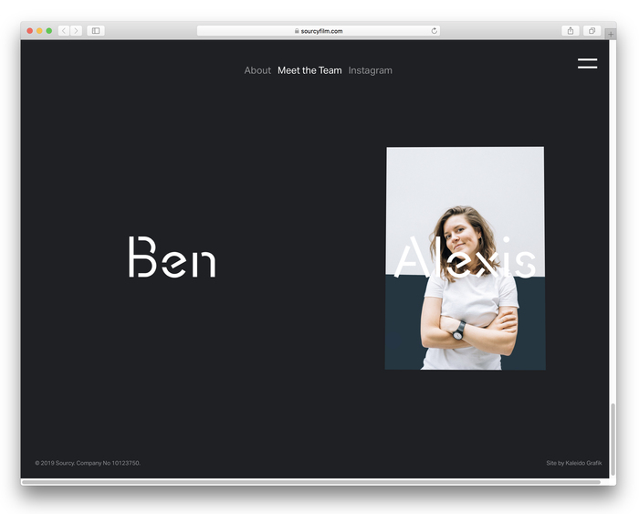Open the Share sheet icon
Viewport: 639px width, 514px height.
[x=571, y=31]
